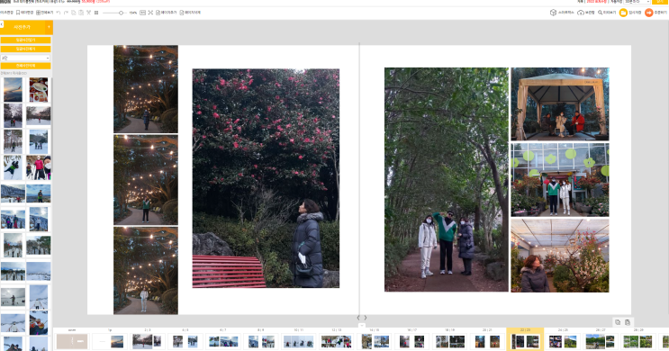Open the cube smart box icon

tap(553, 13)
